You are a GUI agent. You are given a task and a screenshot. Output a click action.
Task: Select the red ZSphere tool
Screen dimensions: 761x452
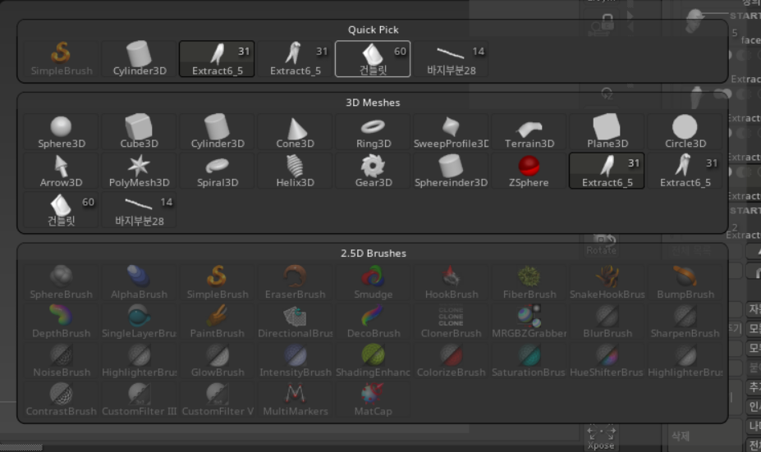tap(529, 171)
